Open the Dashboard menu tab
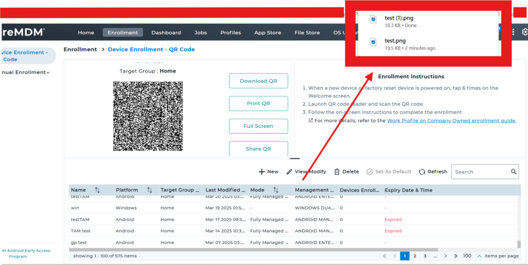The image size is (528, 265). [x=166, y=32]
